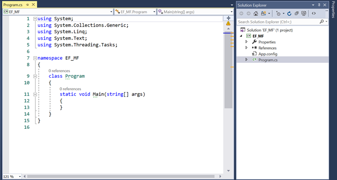This screenshot has height=180, width=337.
Task: Click the Show All Files icon
Action: (x=304, y=14)
